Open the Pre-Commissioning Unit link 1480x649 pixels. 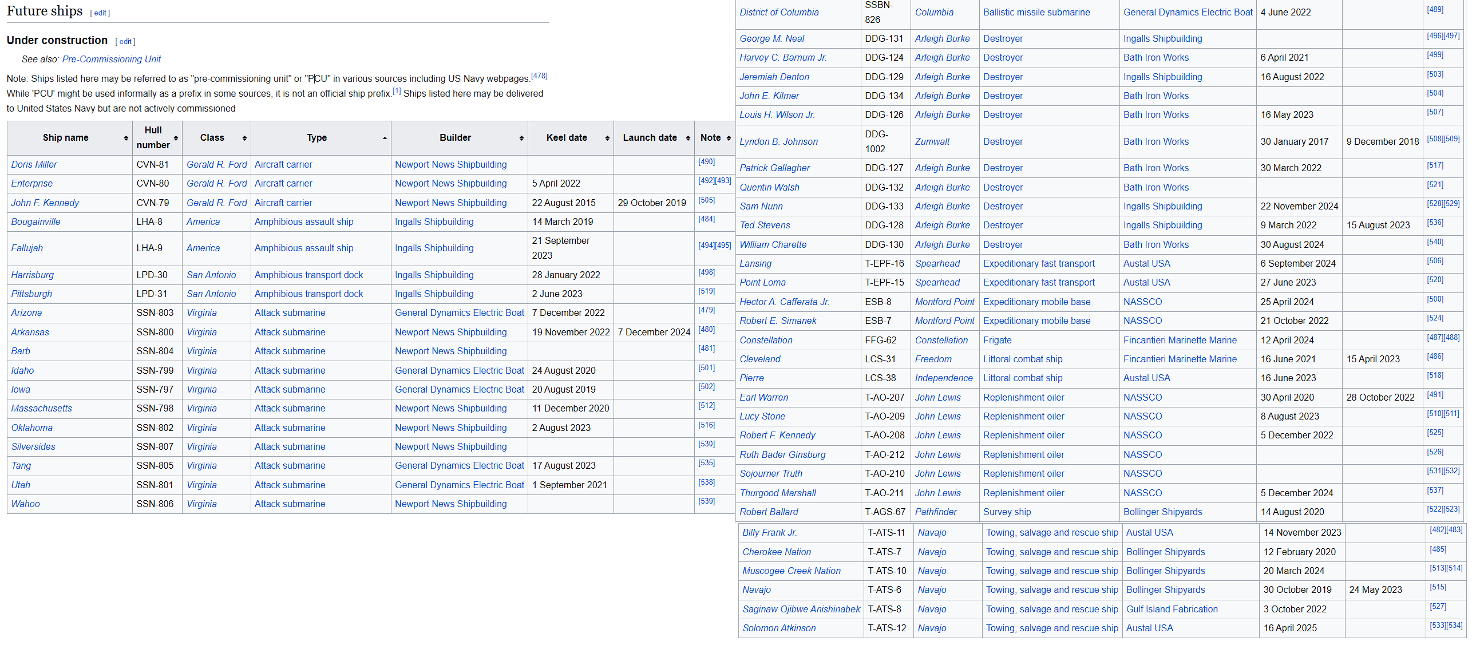point(112,59)
